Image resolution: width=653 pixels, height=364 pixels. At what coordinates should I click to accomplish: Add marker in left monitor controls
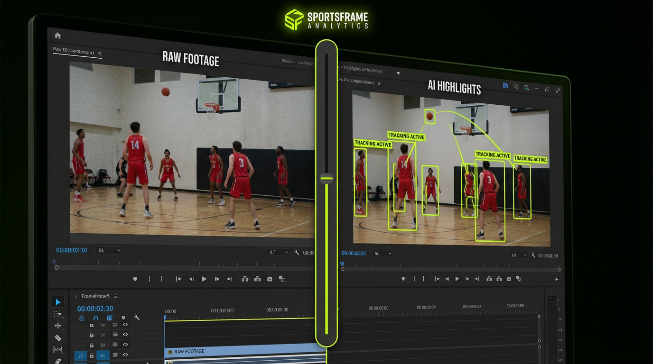pyautogui.click(x=135, y=279)
